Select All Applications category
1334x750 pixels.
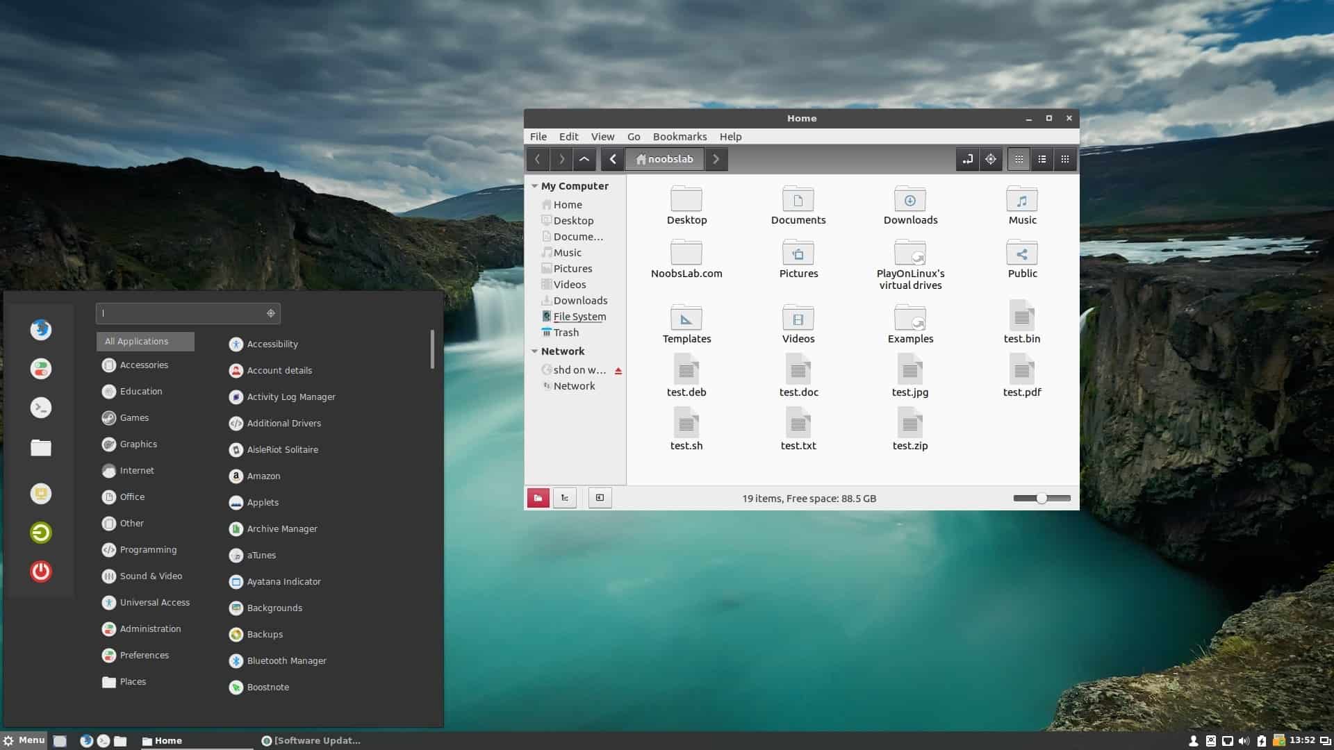coord(145,341)
